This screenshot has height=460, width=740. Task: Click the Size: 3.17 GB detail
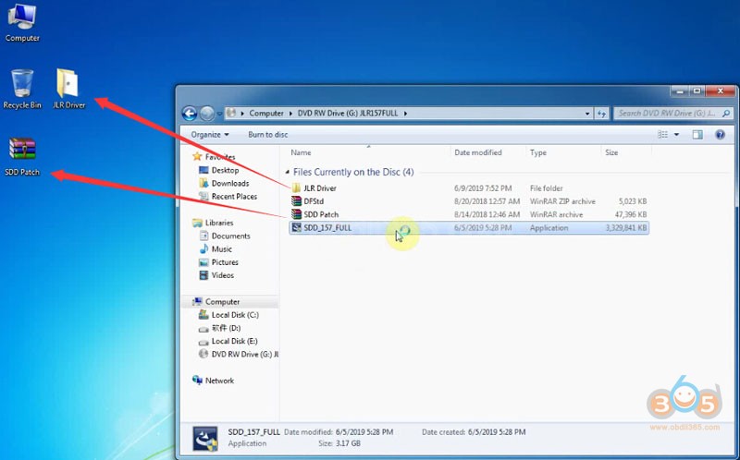pyautogui.click(x=339, y=443)
